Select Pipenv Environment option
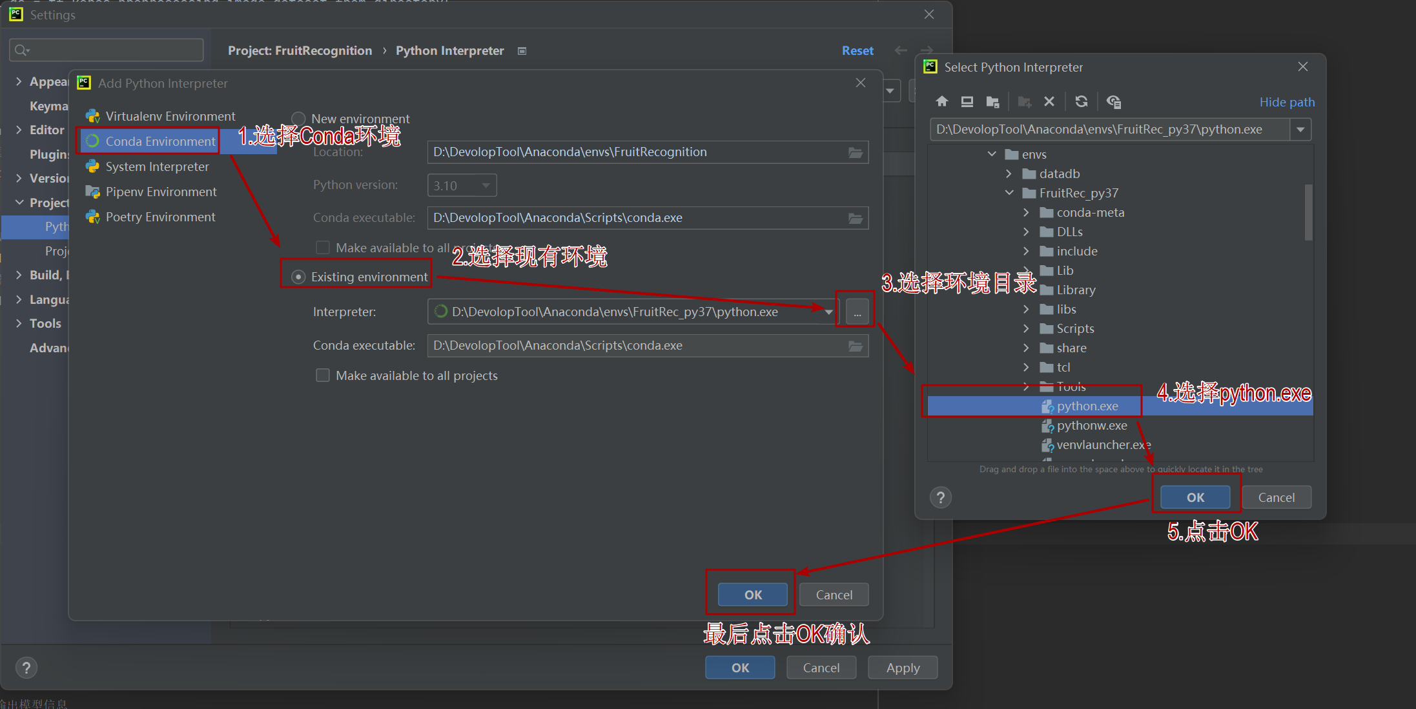This screenshot has height=709, width=1416. 161,192
